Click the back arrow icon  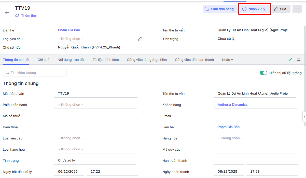point(7,12)
